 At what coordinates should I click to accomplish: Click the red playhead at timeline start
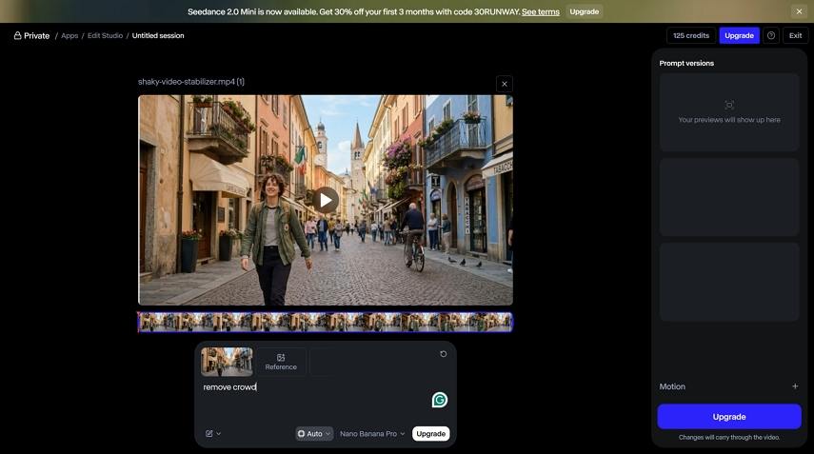(139, 323)
